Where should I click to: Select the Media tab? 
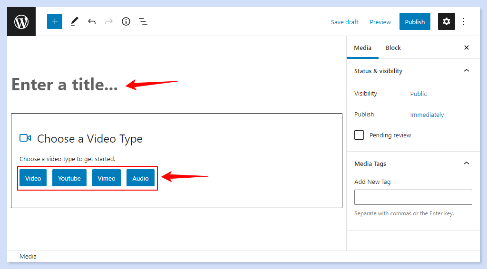point(362,48)
